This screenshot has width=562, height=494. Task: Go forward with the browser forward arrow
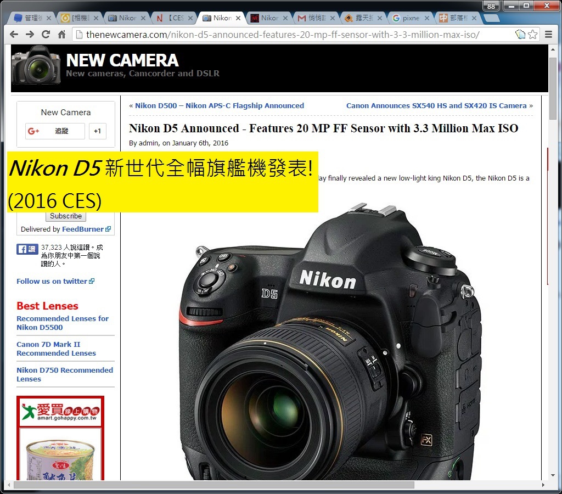point(30,35)
